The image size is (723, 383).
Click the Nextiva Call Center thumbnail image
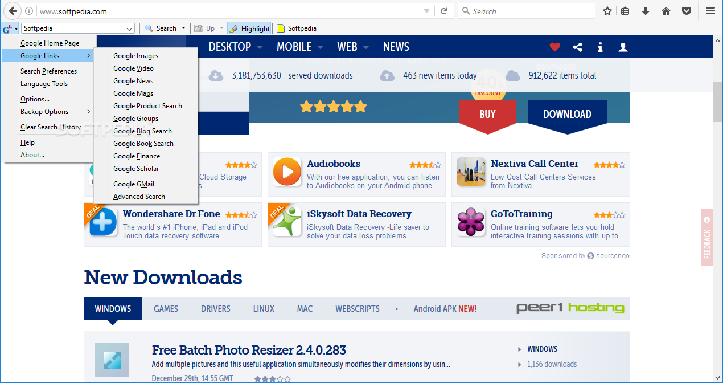click(x=471, y=172)
